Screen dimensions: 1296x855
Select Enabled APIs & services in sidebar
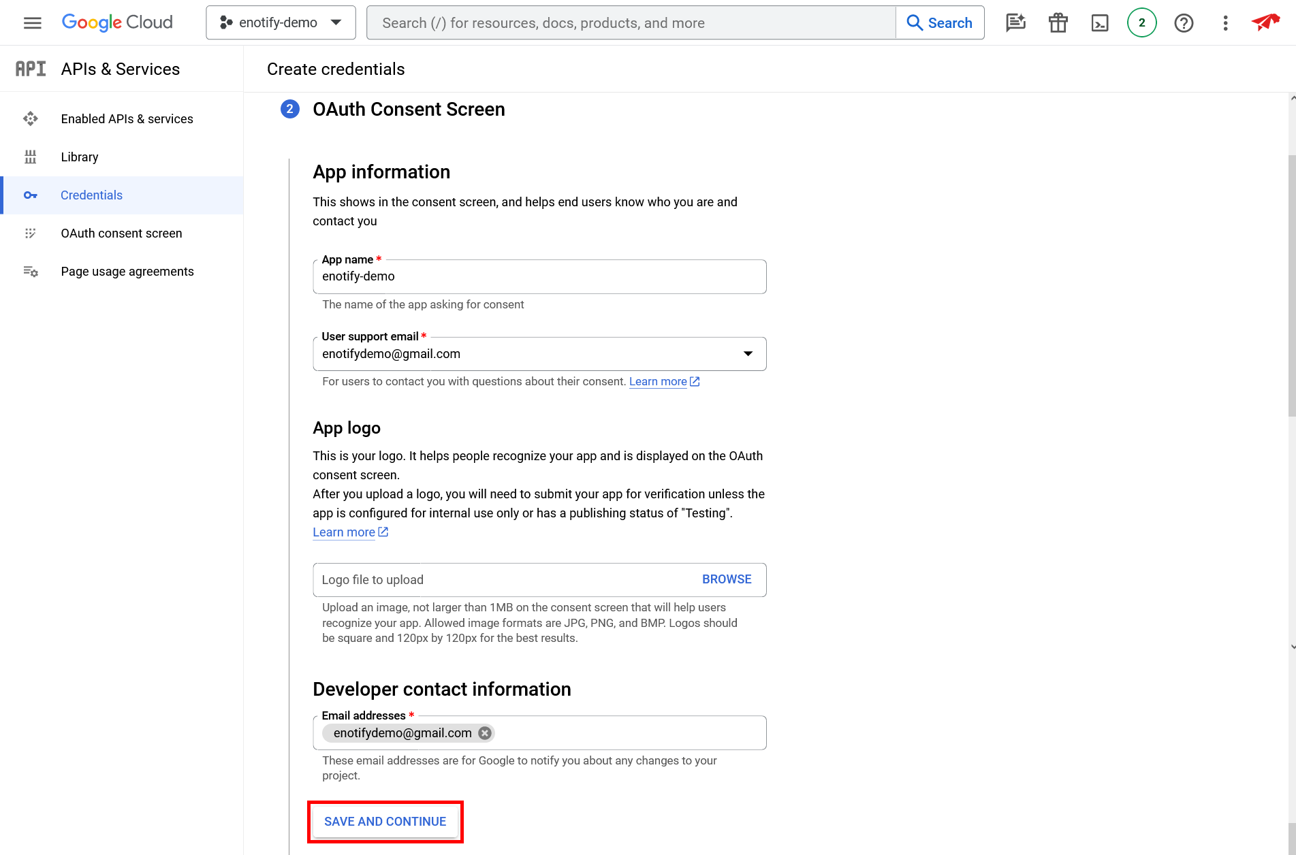127,119
